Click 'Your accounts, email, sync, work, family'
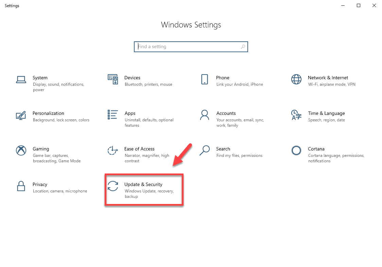This screenshot has width=382, height=267. [x=240, y=123]
